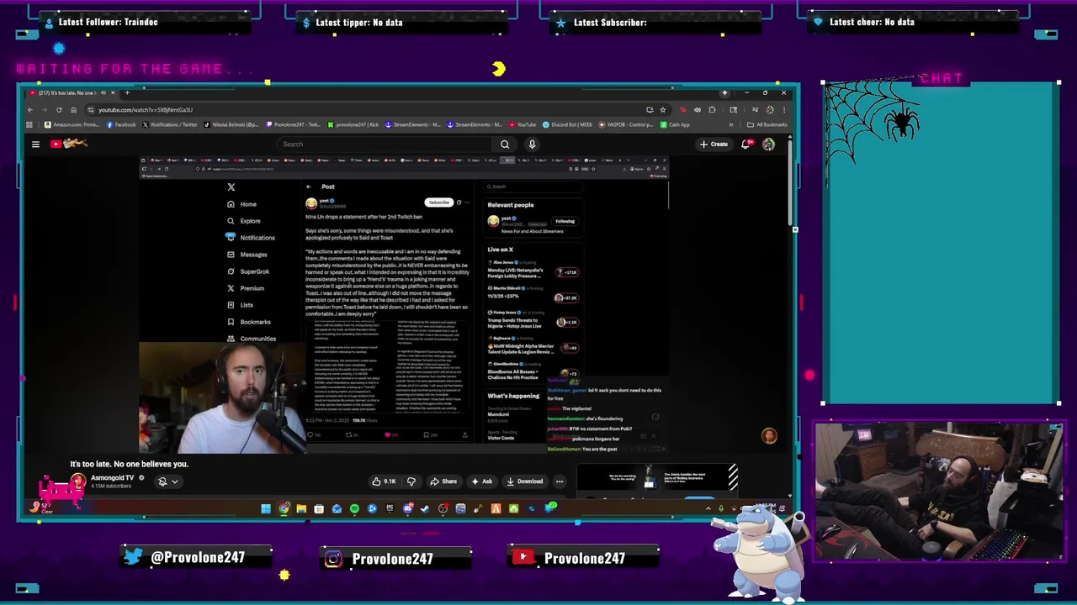Open the Windows Start menu
The height and width of the screenshot is (605, 1077).
266,508
